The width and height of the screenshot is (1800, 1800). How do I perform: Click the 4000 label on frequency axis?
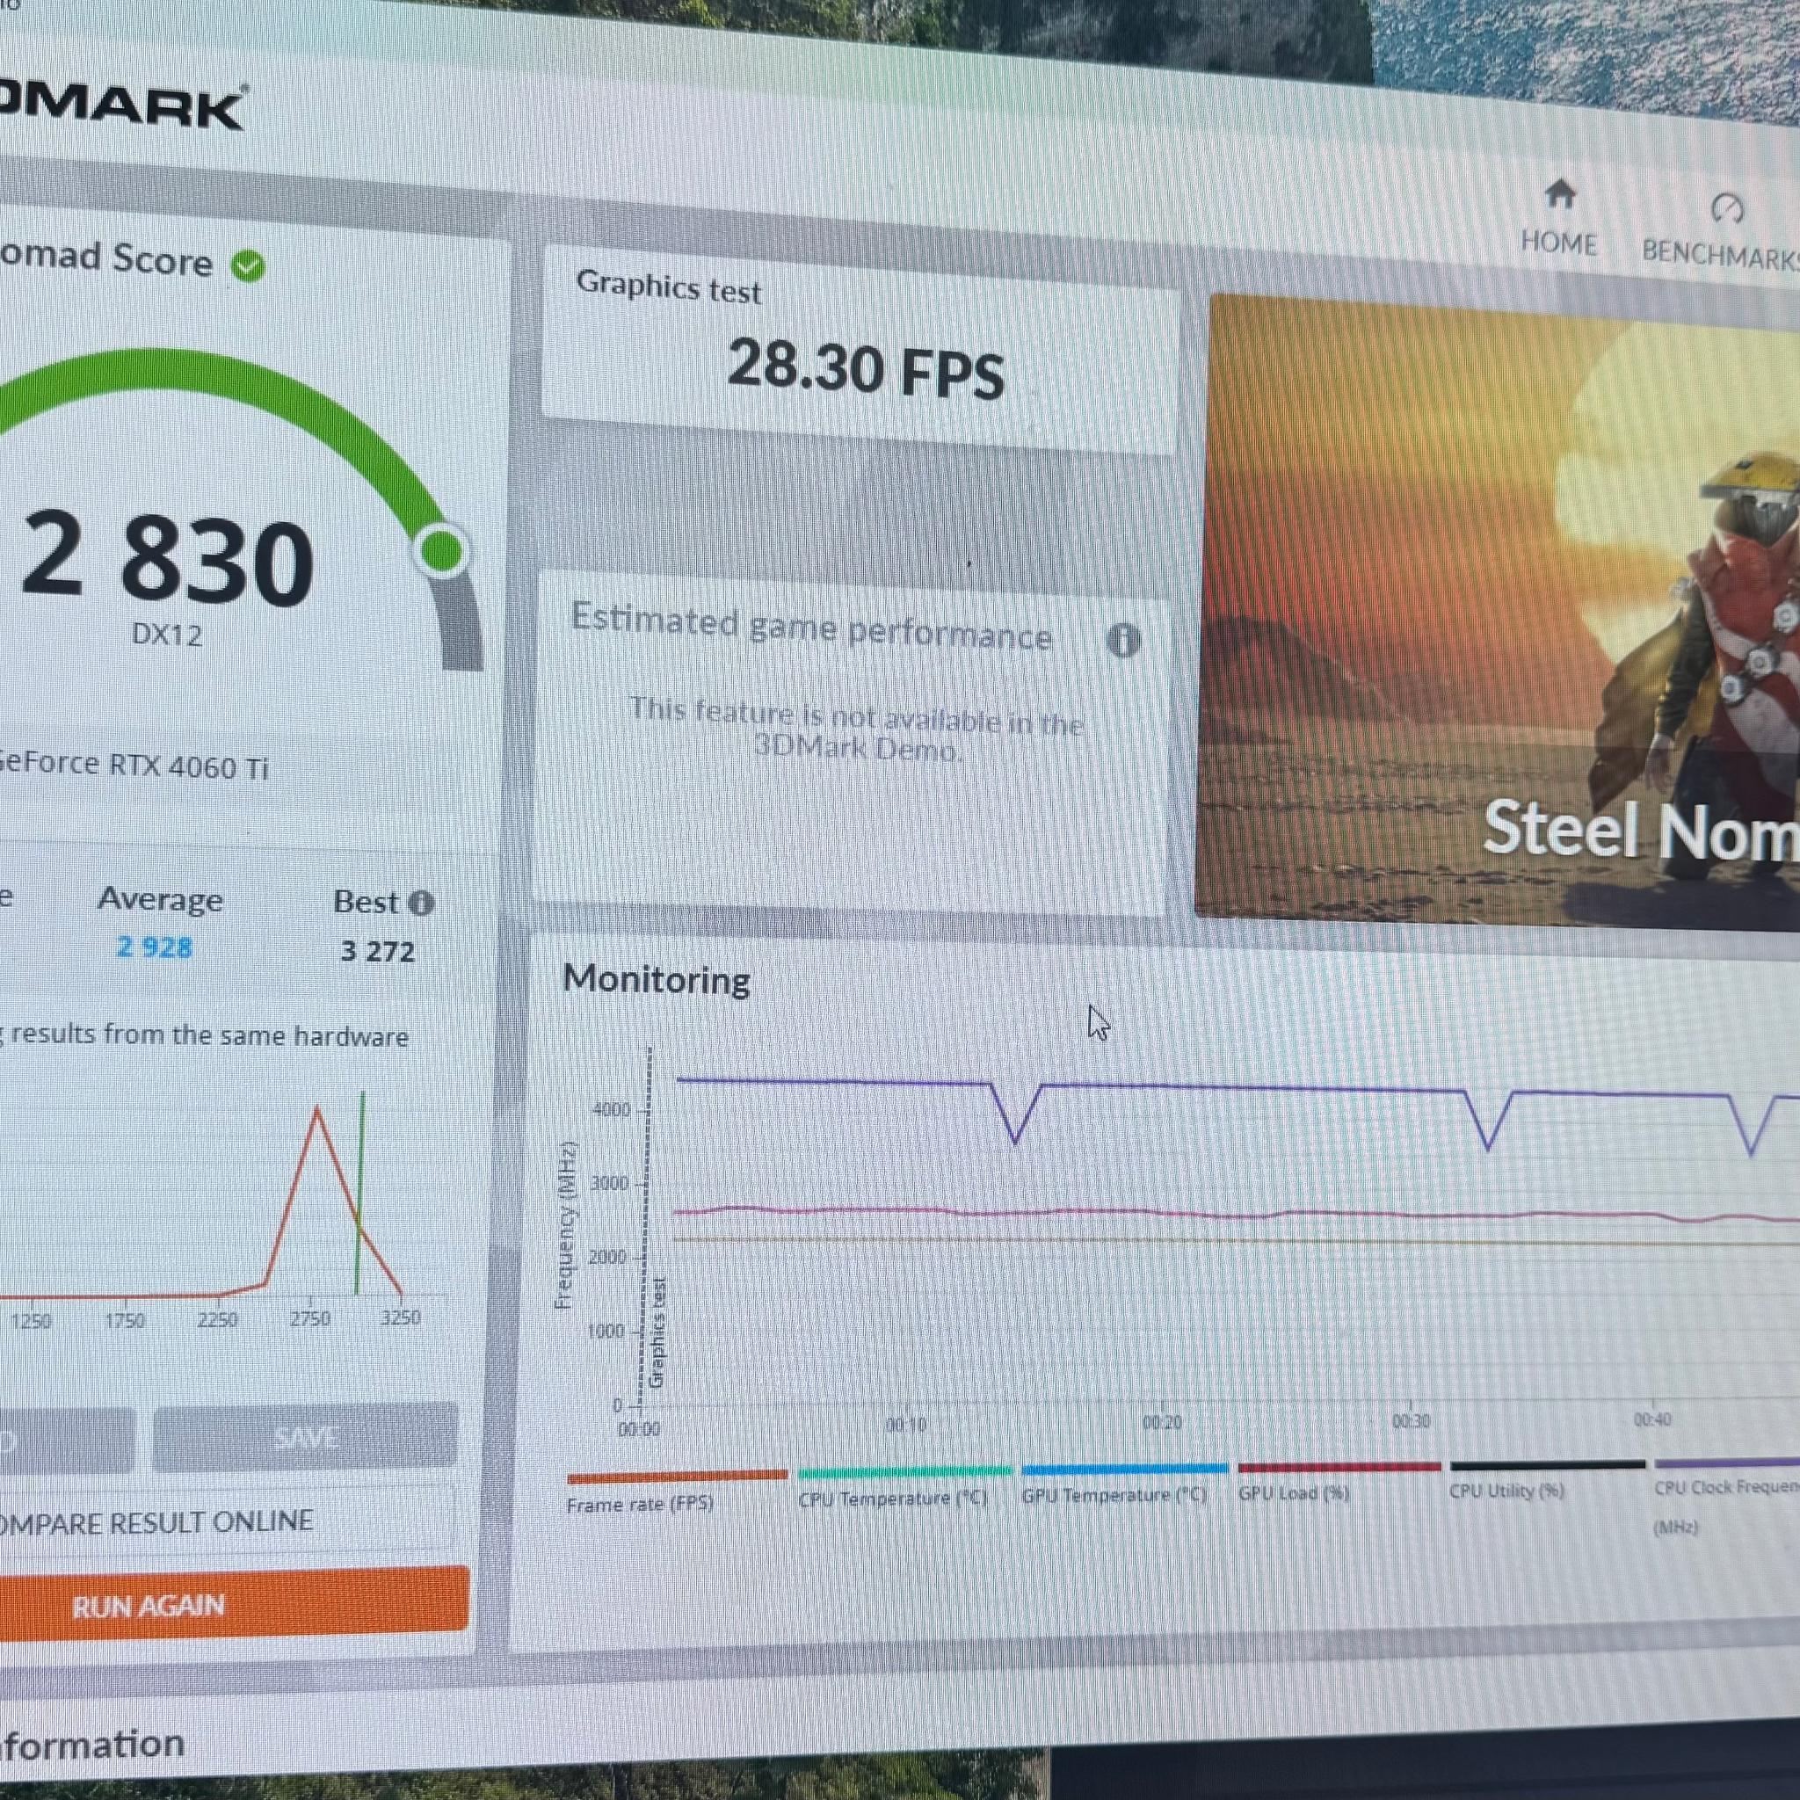coord(611,1110)
